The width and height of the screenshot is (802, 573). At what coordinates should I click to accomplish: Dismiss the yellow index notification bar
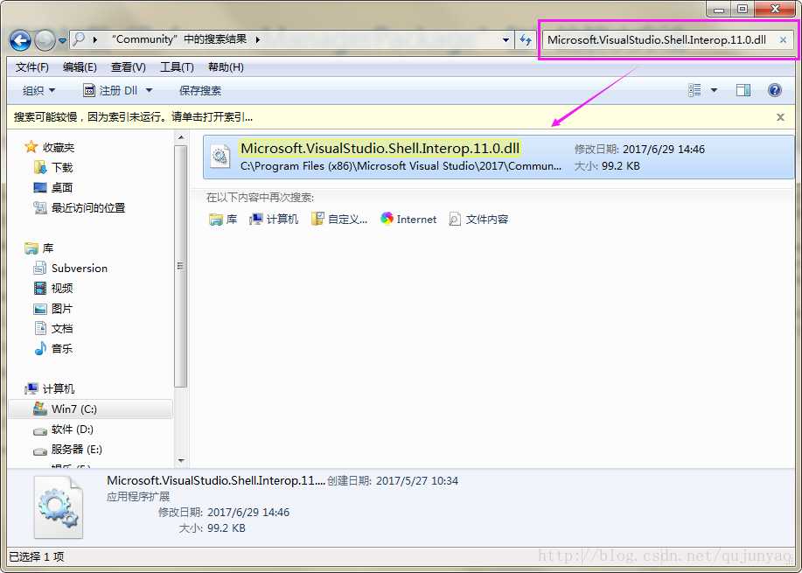click(x=780, y=117)
